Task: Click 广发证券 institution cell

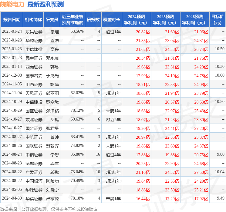Action: (34, 172)
